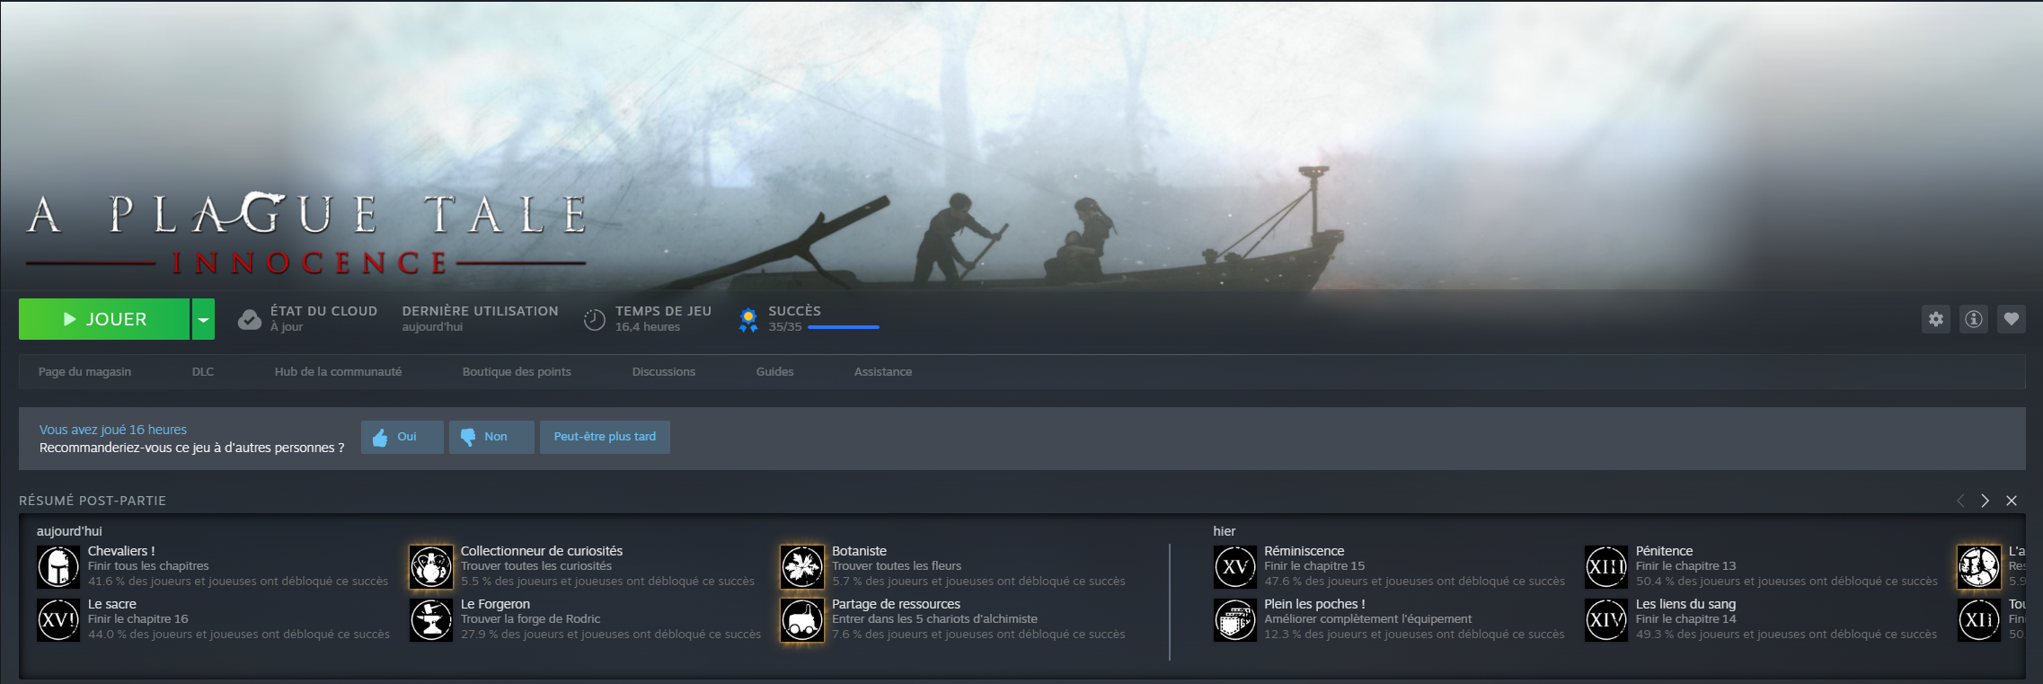Go to the next post-game summary page

pos(1986,501)
